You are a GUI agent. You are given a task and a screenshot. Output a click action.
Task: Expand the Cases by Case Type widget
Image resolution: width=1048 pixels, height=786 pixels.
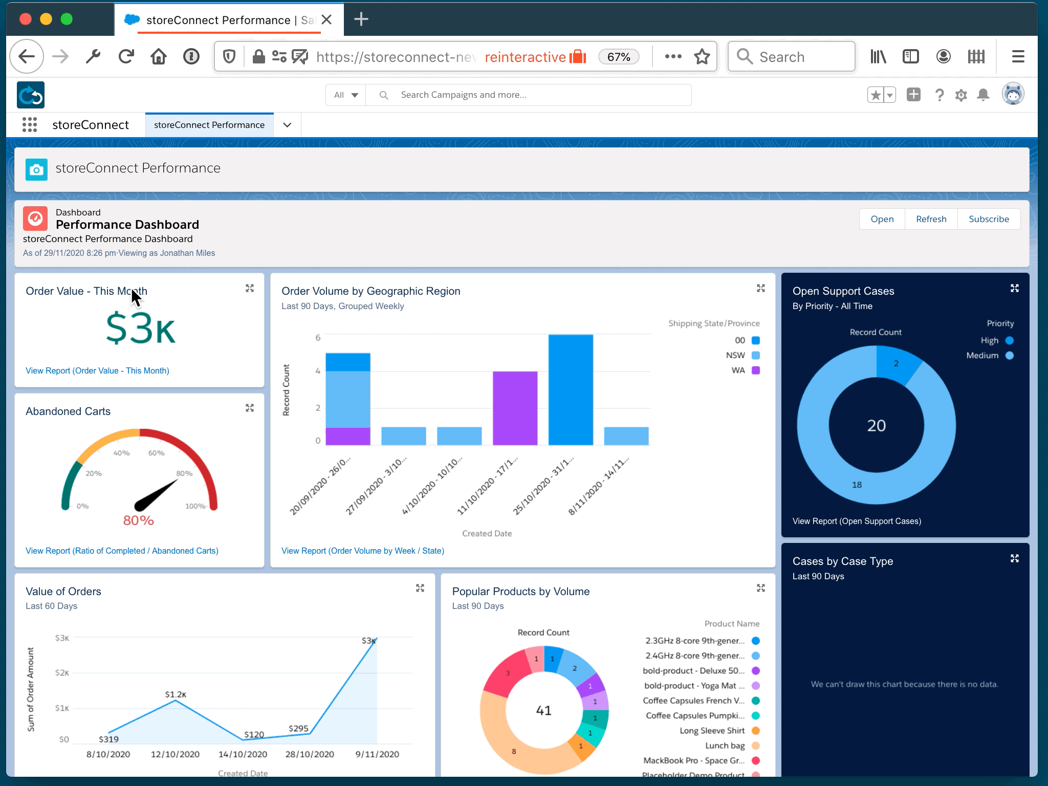pos(1015,558)
